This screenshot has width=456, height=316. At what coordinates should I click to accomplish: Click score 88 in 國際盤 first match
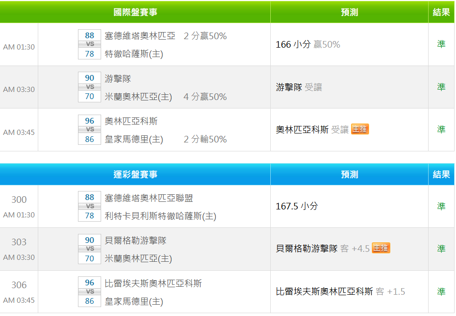pos(90,35)
